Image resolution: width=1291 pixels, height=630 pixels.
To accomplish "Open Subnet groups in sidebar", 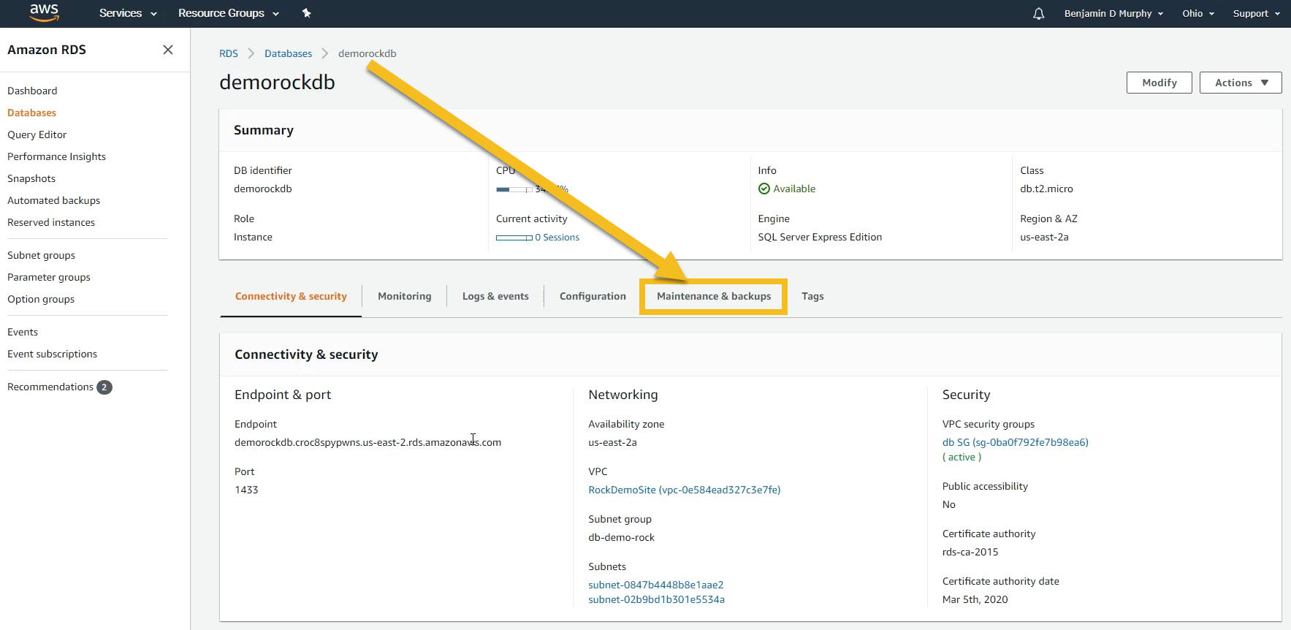I will [41, 255].
